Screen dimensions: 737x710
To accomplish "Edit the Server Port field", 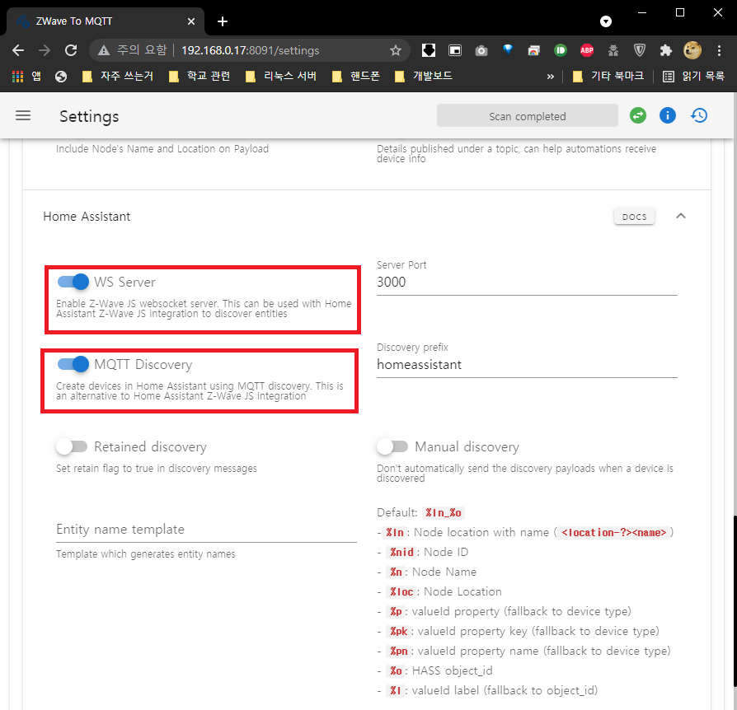I will (527, 283).
